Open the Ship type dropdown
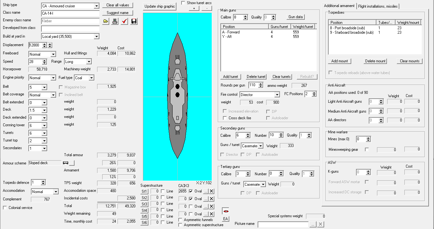The image size is (434, 229). click(x=96, y=6)
